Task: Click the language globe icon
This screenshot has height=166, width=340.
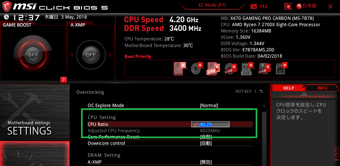Action: (x=299, y=6)
